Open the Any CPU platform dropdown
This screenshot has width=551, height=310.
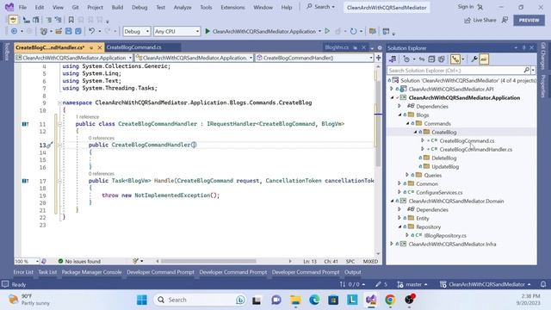click(x=176, y=31)
